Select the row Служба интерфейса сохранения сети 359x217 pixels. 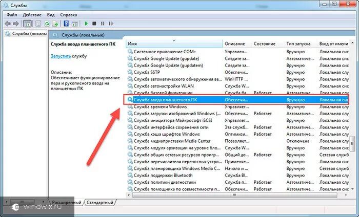coord(237,127)
